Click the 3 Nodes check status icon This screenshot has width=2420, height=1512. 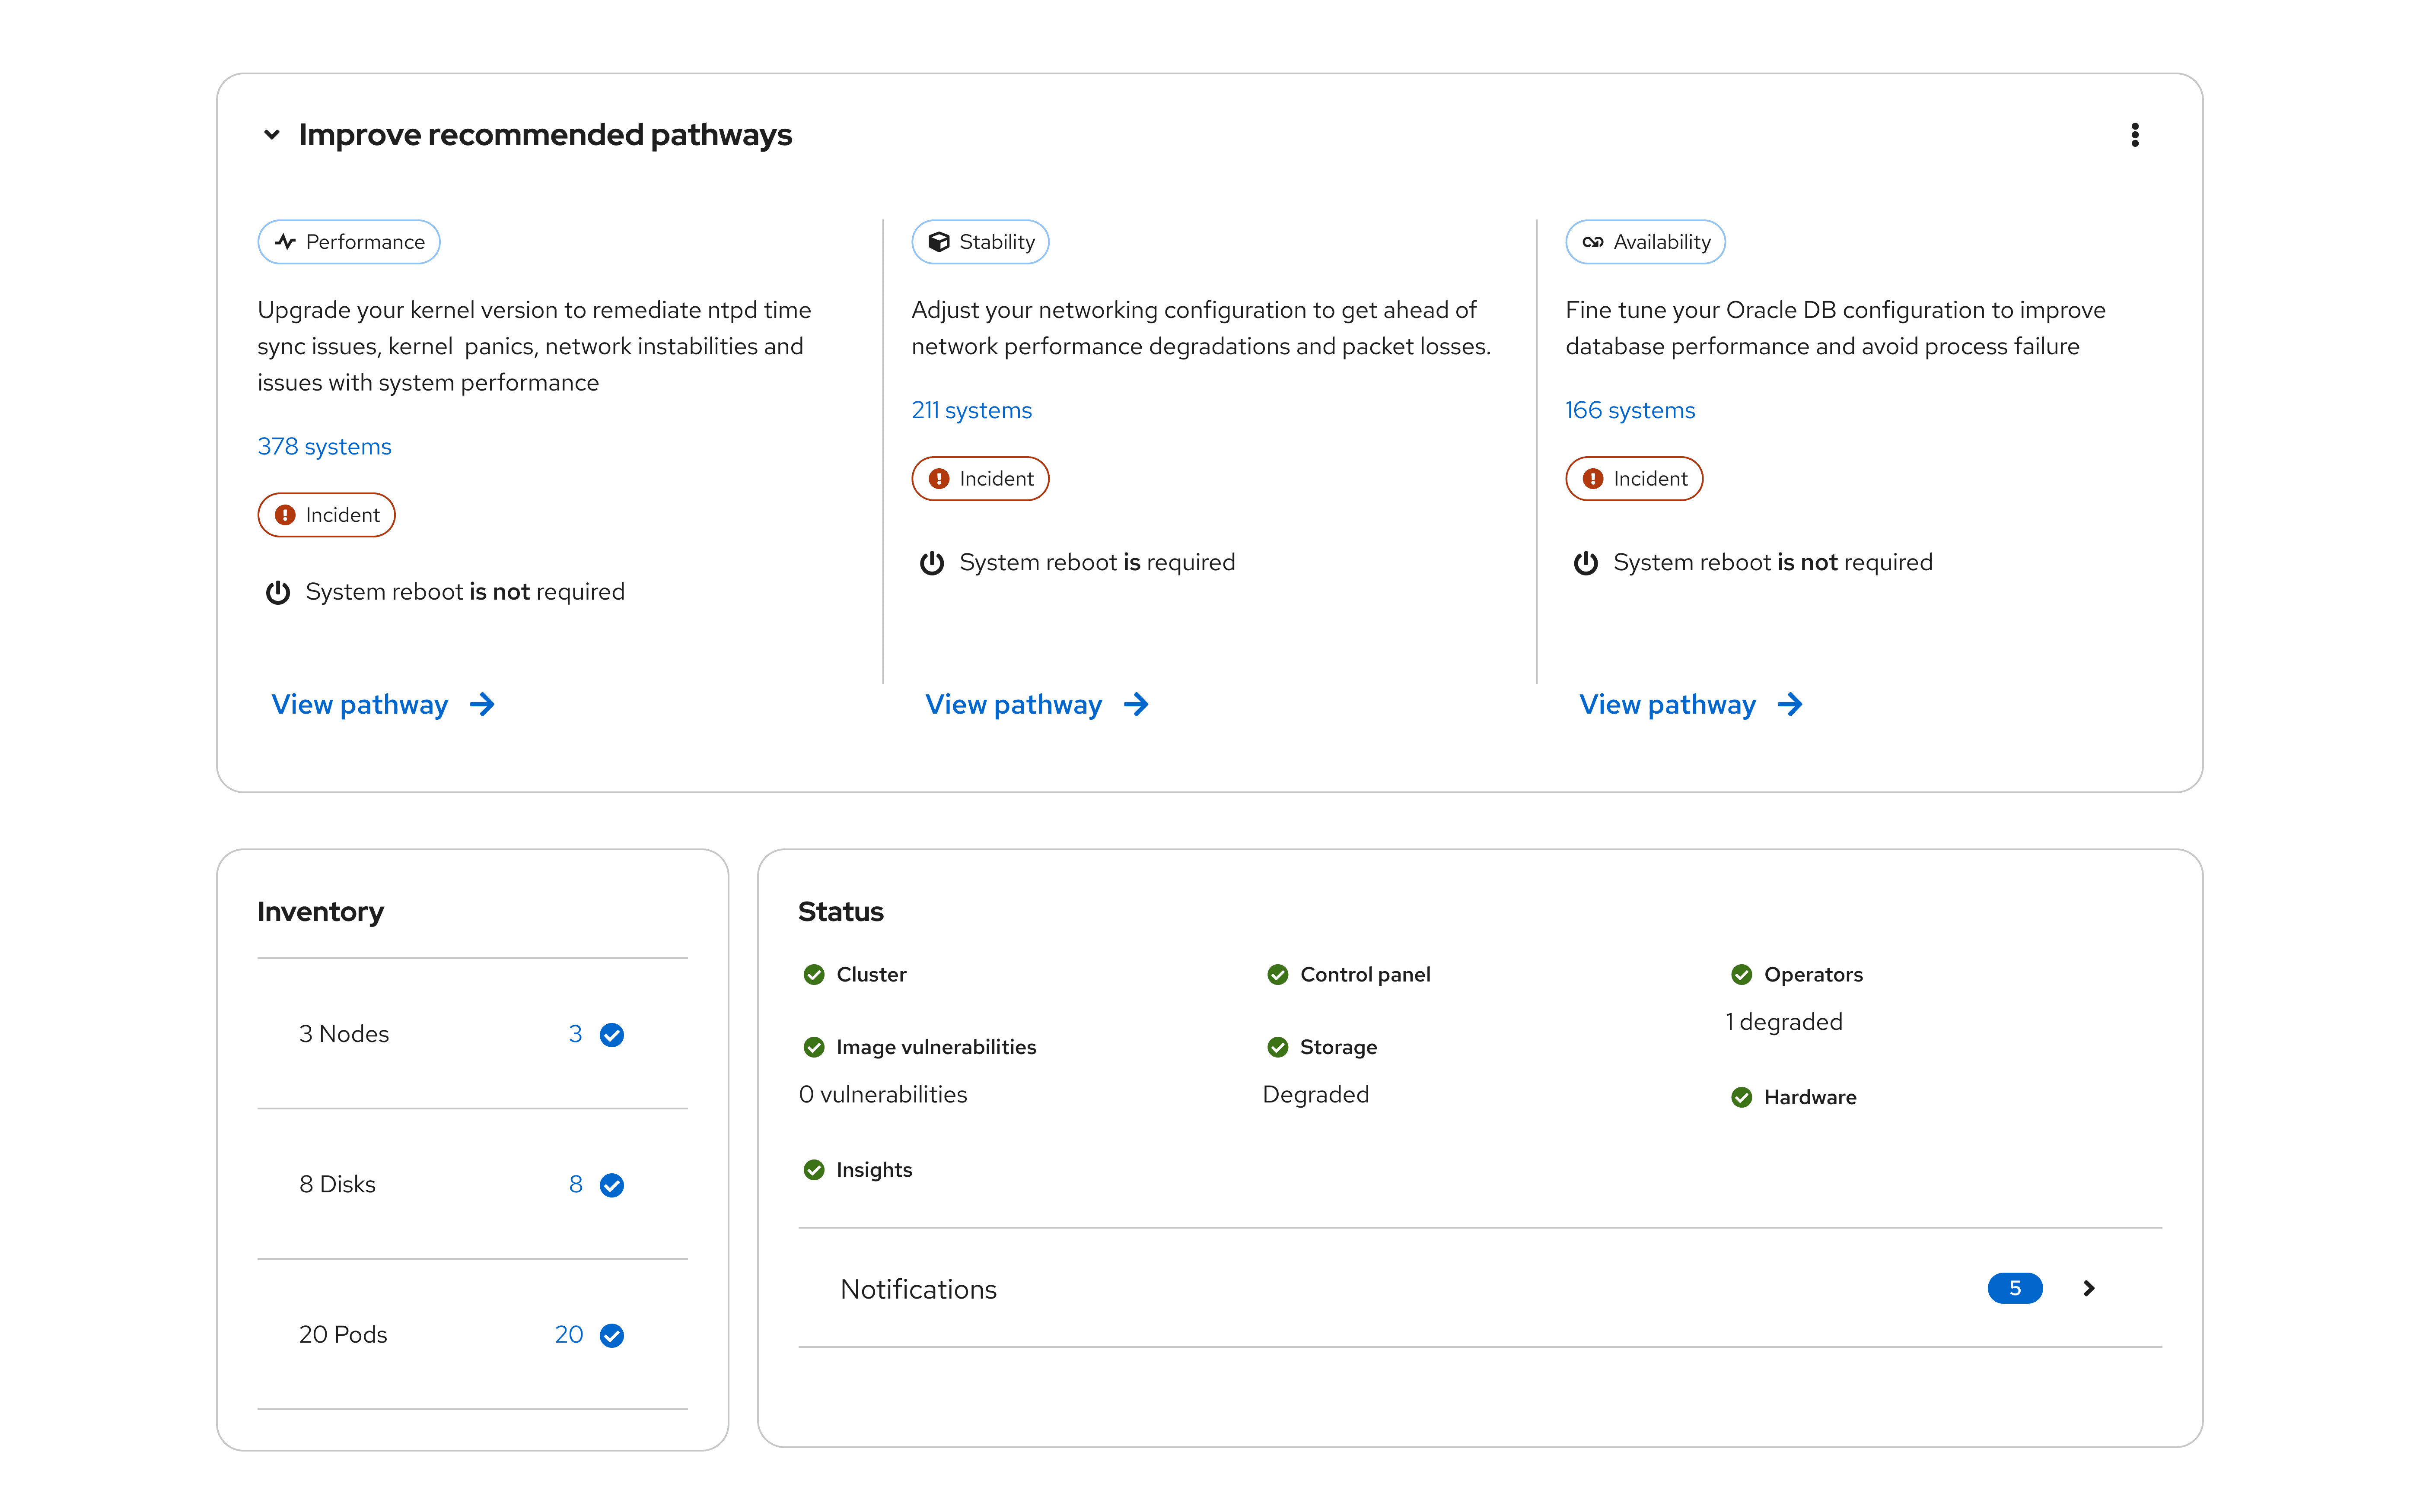[612, 1035]
